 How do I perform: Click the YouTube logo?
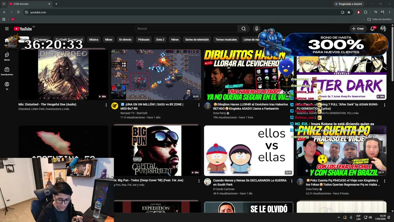[x=23, y=29]
